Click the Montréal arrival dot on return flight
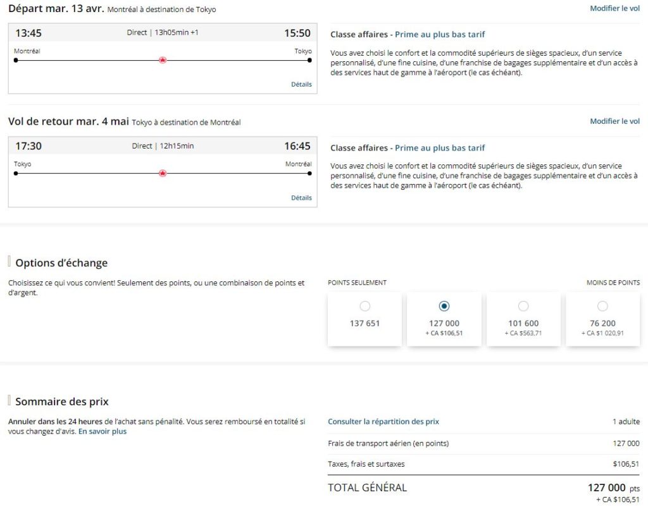The width and height of the screenshot is (648, 509). pyautogui.click(x=308, y=173)
